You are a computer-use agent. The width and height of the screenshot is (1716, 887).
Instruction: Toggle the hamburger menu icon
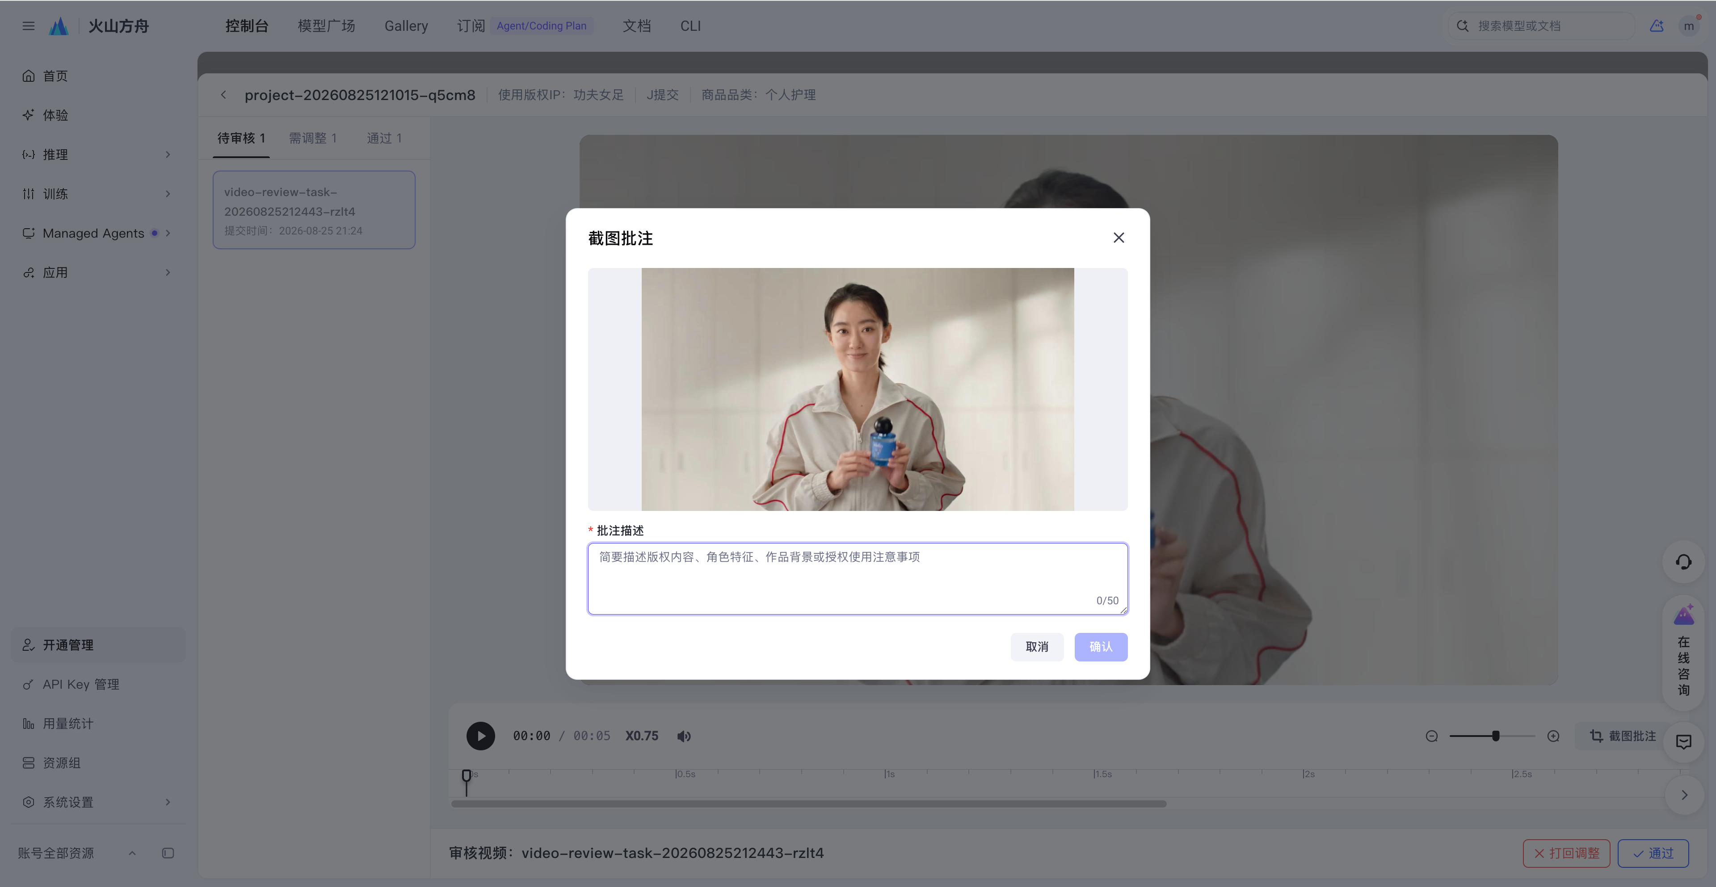point(28,26)
